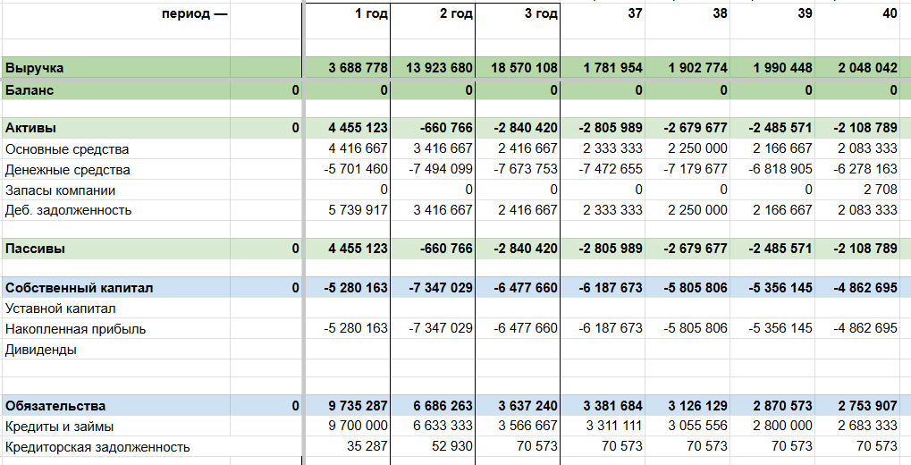Click the "Дивиденды" row label
The width and height of the screenshot is (911, 465).
(41, 350)
